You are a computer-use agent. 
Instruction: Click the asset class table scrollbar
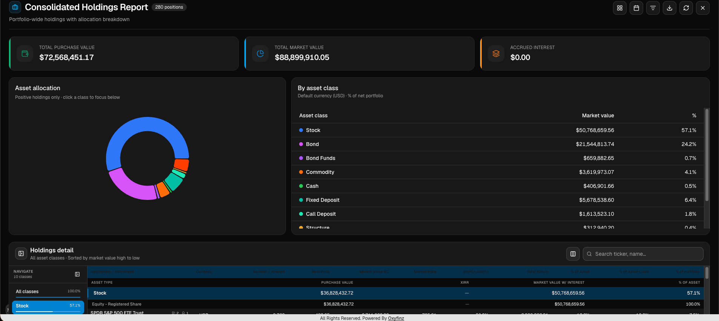707,155
